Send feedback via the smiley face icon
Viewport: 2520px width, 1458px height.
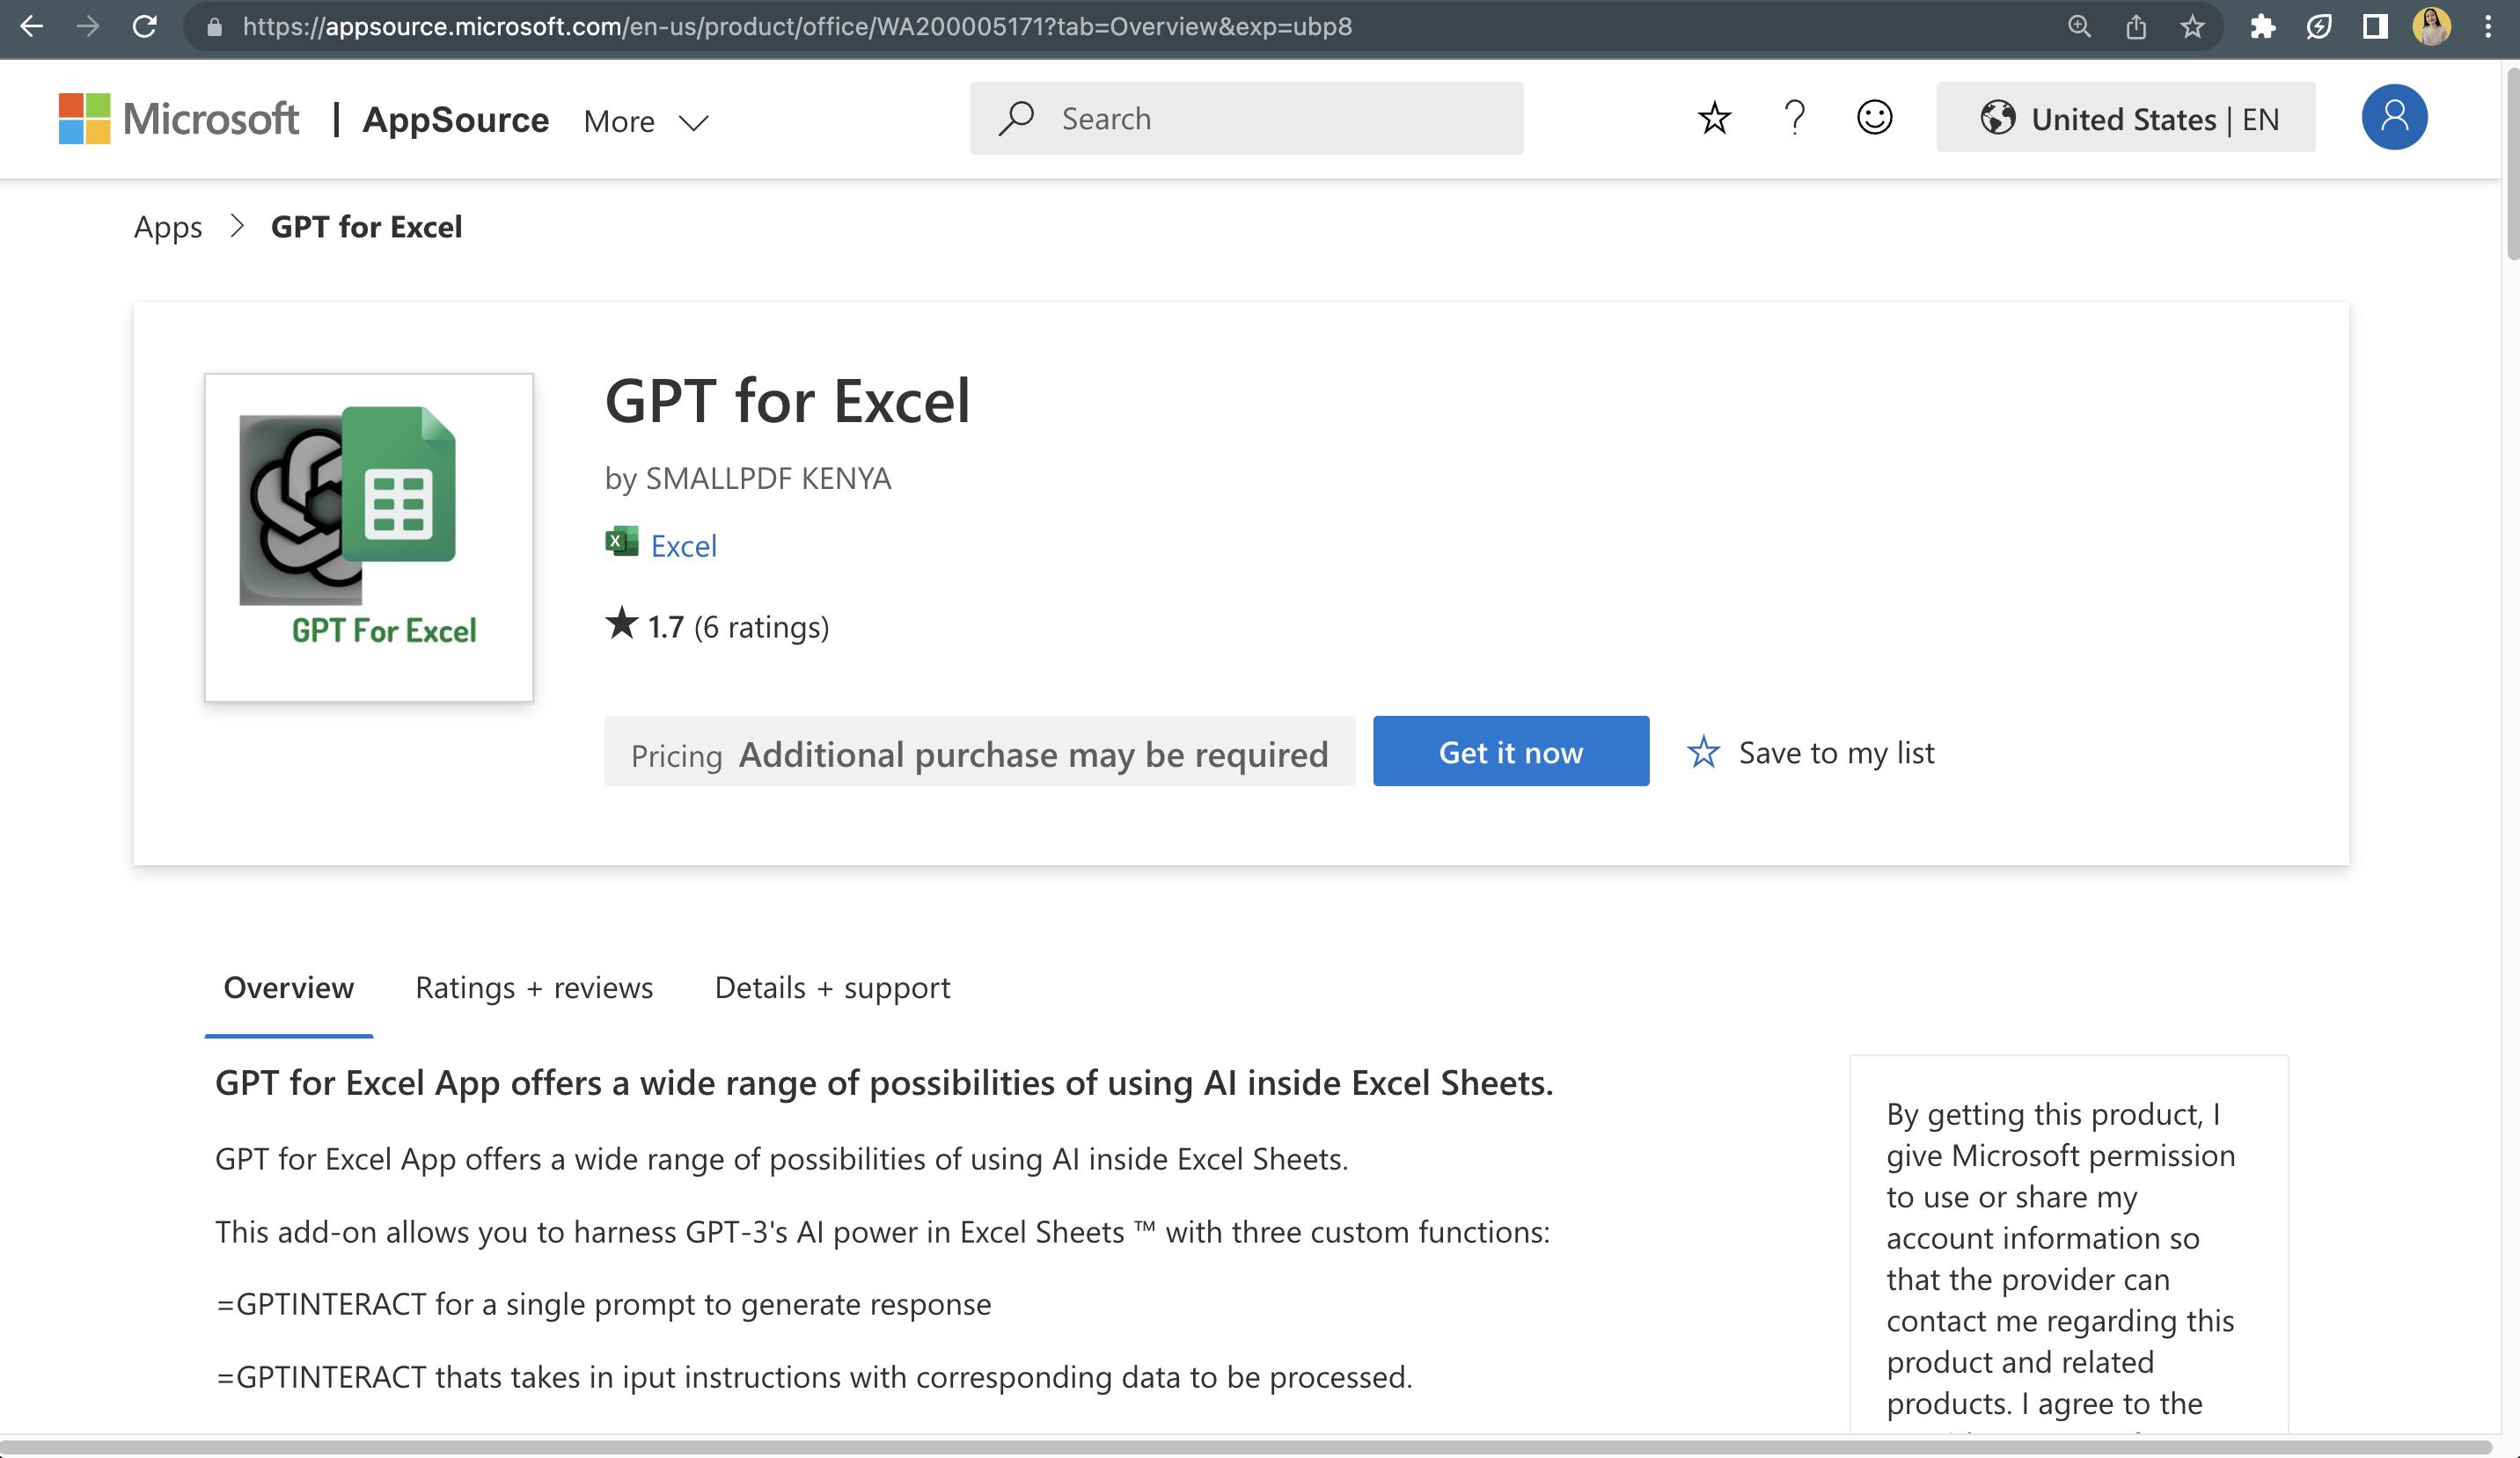point(1874,118)
